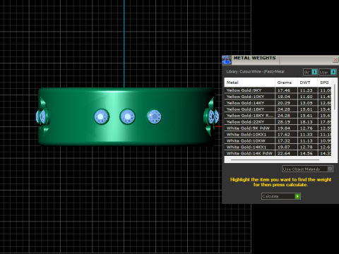Sort by the Metal column header
Screen dimensions: 339x254
(249, 83)
